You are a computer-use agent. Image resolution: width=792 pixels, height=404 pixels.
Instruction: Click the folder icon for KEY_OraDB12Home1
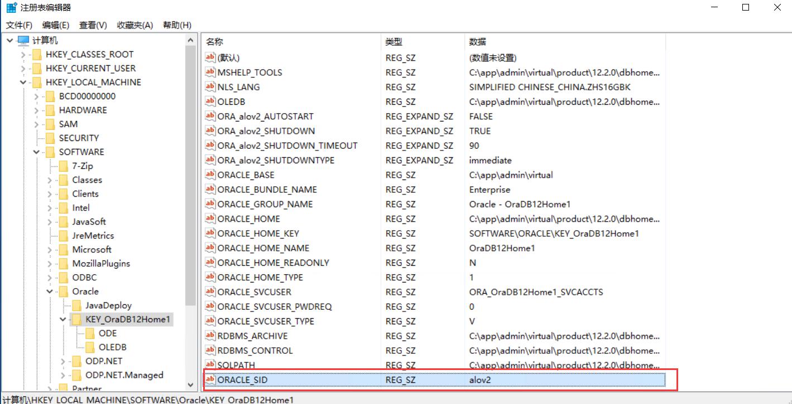76,319
